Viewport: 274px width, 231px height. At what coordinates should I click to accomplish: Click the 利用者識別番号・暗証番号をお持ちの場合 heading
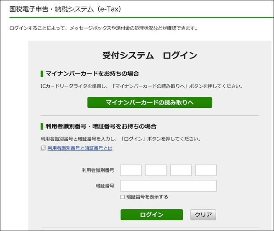(x=101, y=126)
